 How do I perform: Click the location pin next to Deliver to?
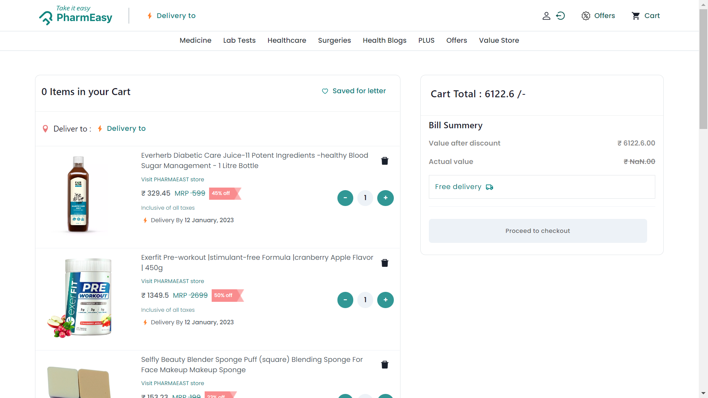click(x=45, y=129)
